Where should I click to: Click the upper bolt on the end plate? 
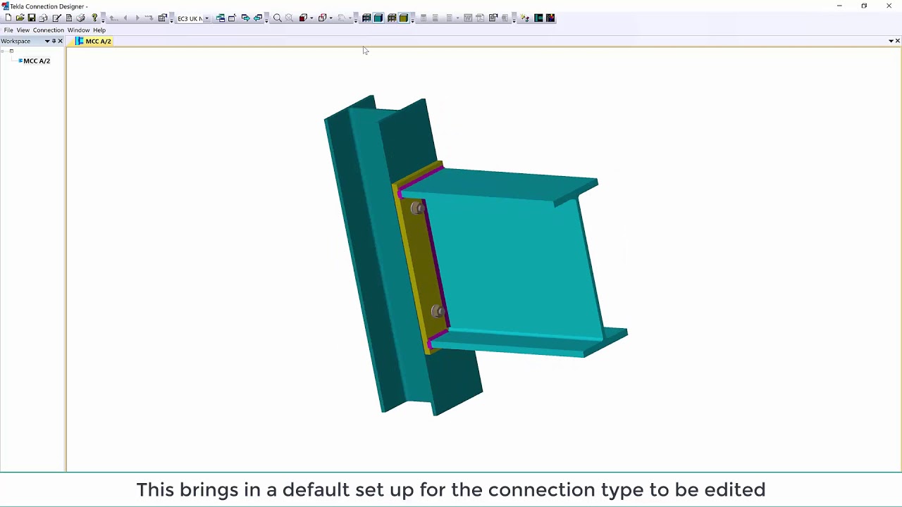tap(417, 208)
